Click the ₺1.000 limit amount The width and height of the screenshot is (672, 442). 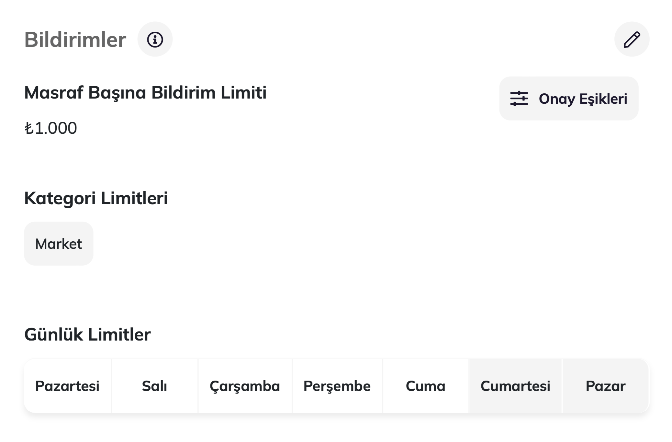[x=51, y=128]
